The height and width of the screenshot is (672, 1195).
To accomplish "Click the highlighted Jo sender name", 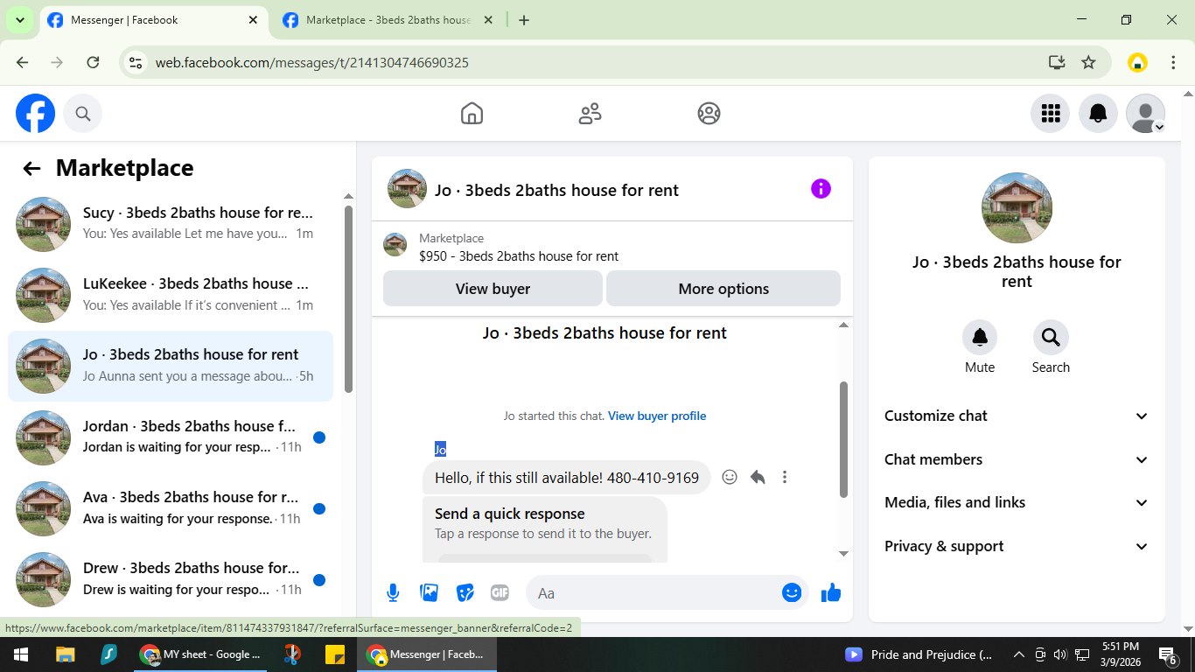I will pyautogui.click(x=440, y=450).
